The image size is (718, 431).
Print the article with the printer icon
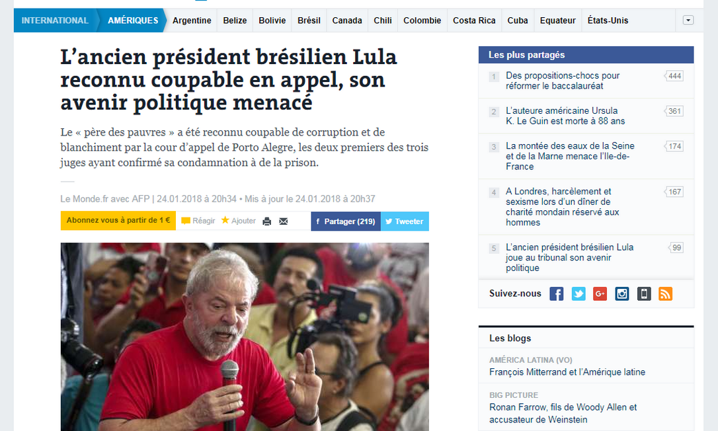(x=267, y=221)
